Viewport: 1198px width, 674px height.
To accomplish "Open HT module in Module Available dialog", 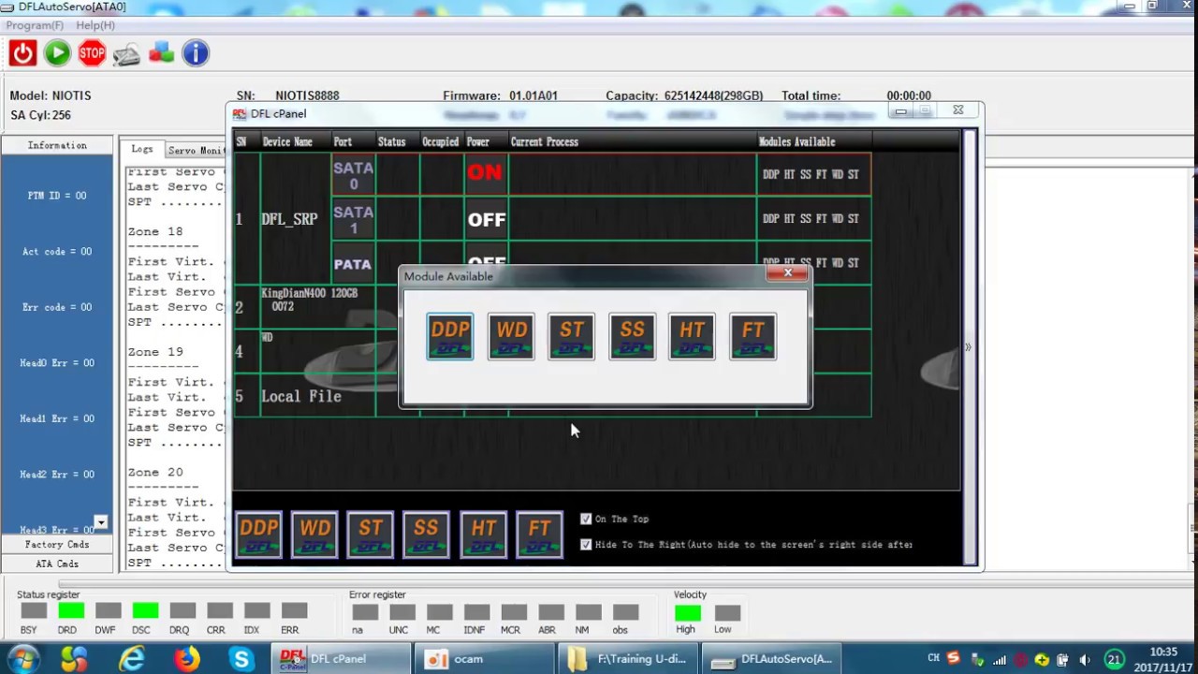I will (x=692, y=337).
